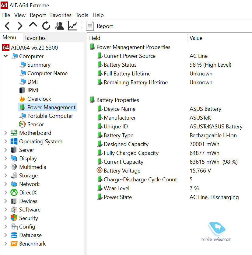Click the Report toolbar button
The width and height of the screenshot is (252, 255).
click(100, 26)
